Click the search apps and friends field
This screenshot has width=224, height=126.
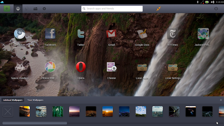click(112, 9)
